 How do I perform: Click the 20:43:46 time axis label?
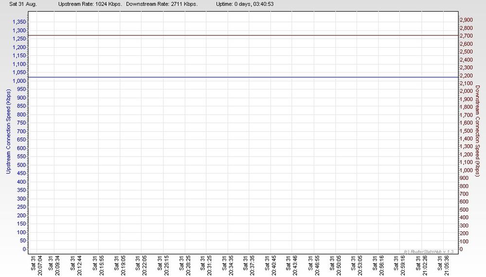(295, 265)
